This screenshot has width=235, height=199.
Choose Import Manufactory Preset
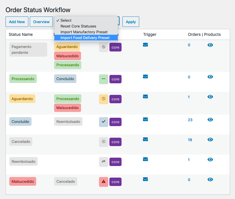[x=86, y=32]
